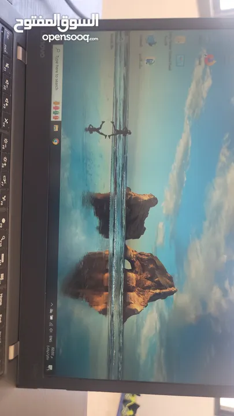
Task: Open the notification center icon
Action: (x=50, y=367)
